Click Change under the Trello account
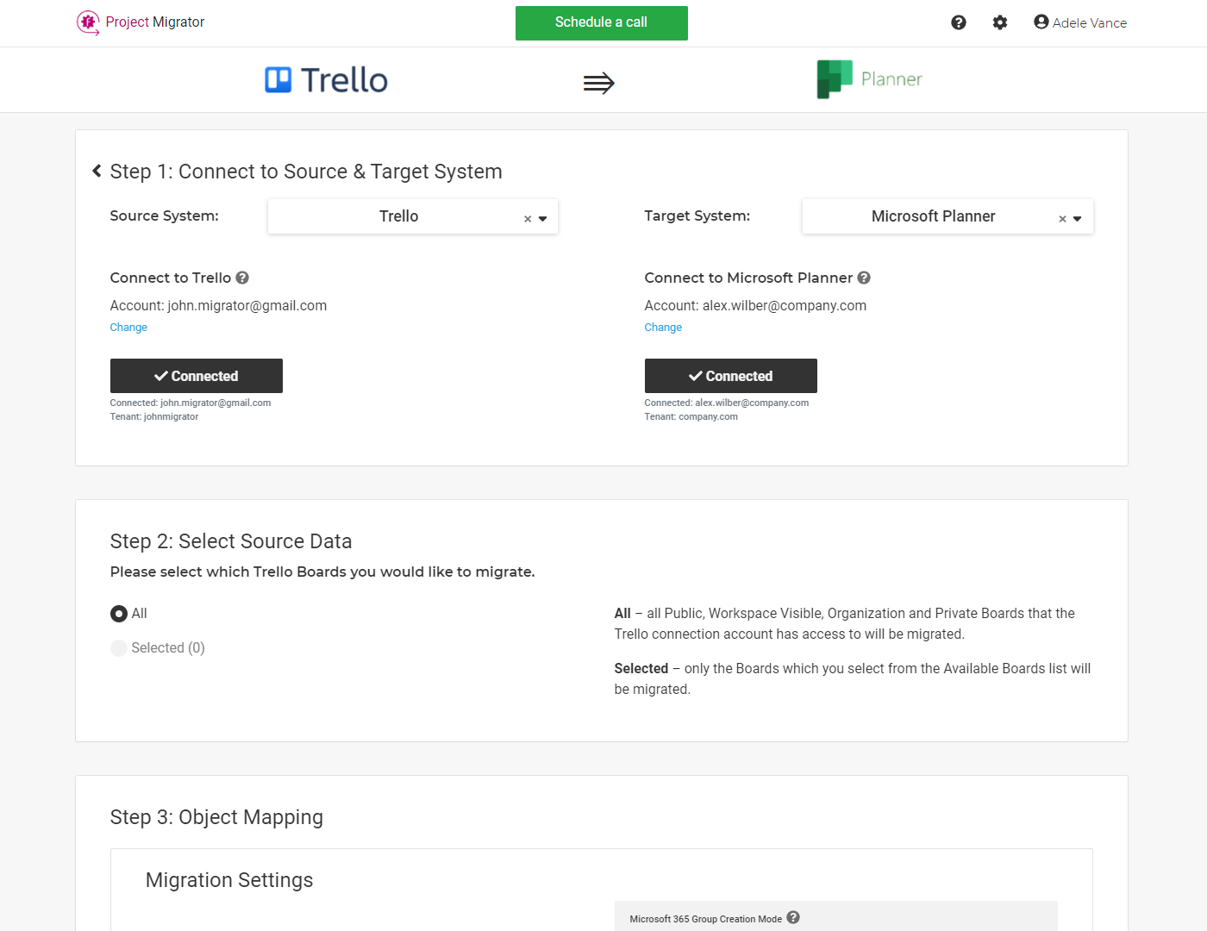The height and width of the screenshot is (931, 1207). point(128,327)
